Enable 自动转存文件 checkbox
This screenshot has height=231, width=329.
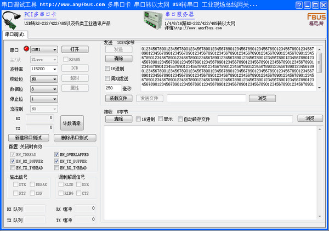[180, 119]
